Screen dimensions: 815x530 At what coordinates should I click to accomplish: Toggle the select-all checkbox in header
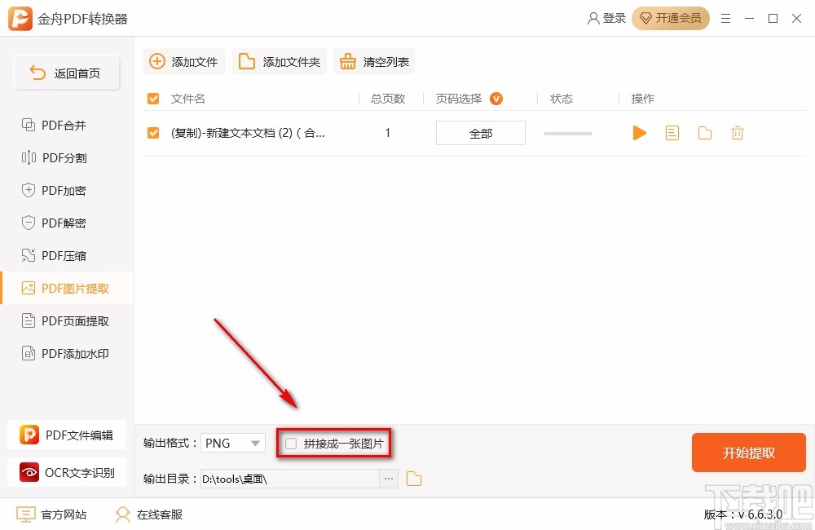pyautogui.click(x=152, y=98)
